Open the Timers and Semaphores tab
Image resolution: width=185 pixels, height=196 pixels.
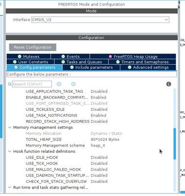(x=142, y=62)
